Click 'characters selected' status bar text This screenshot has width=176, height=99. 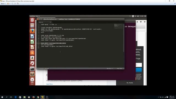(43, 68)
